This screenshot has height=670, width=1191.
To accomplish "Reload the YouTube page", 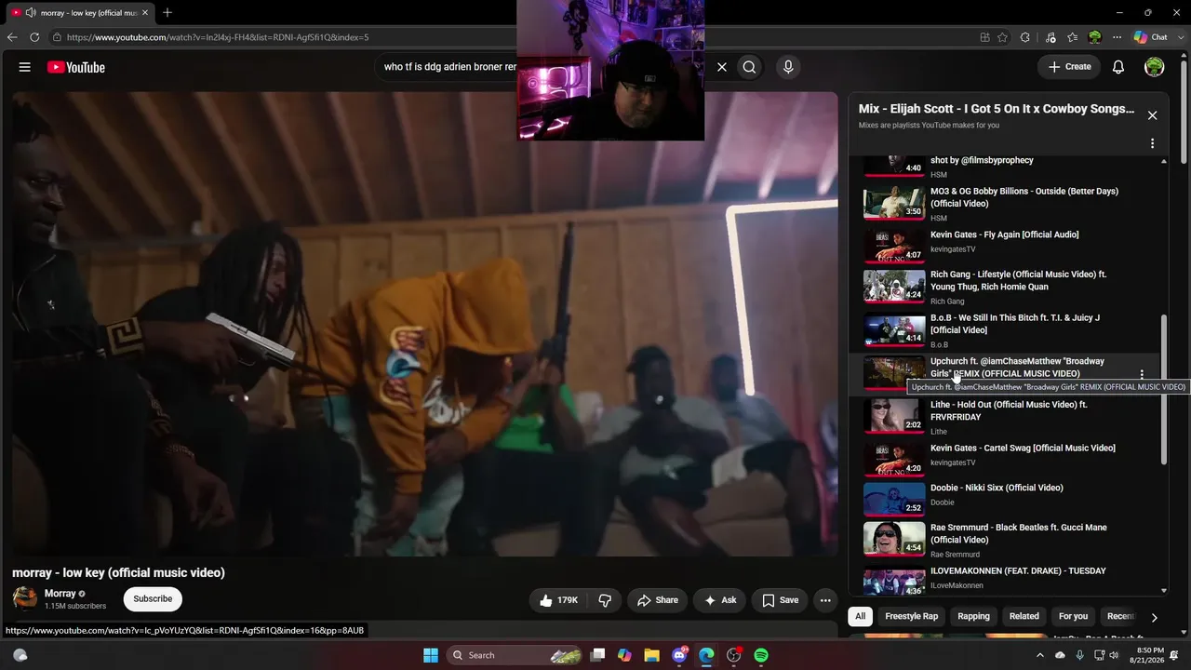I will [34, 37].
